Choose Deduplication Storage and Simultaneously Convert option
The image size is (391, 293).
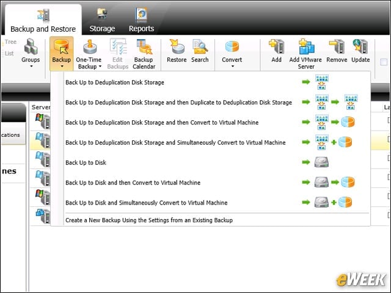click(210, 142)
